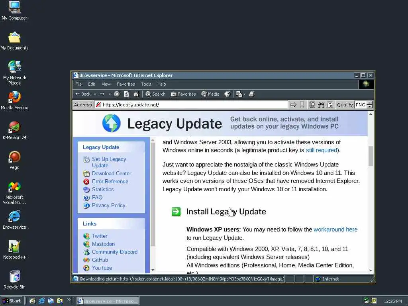Image resolution: width=408 pixels, height=306 pixels.
Task: Open the View menu
Action: click(x=106, y=84)
